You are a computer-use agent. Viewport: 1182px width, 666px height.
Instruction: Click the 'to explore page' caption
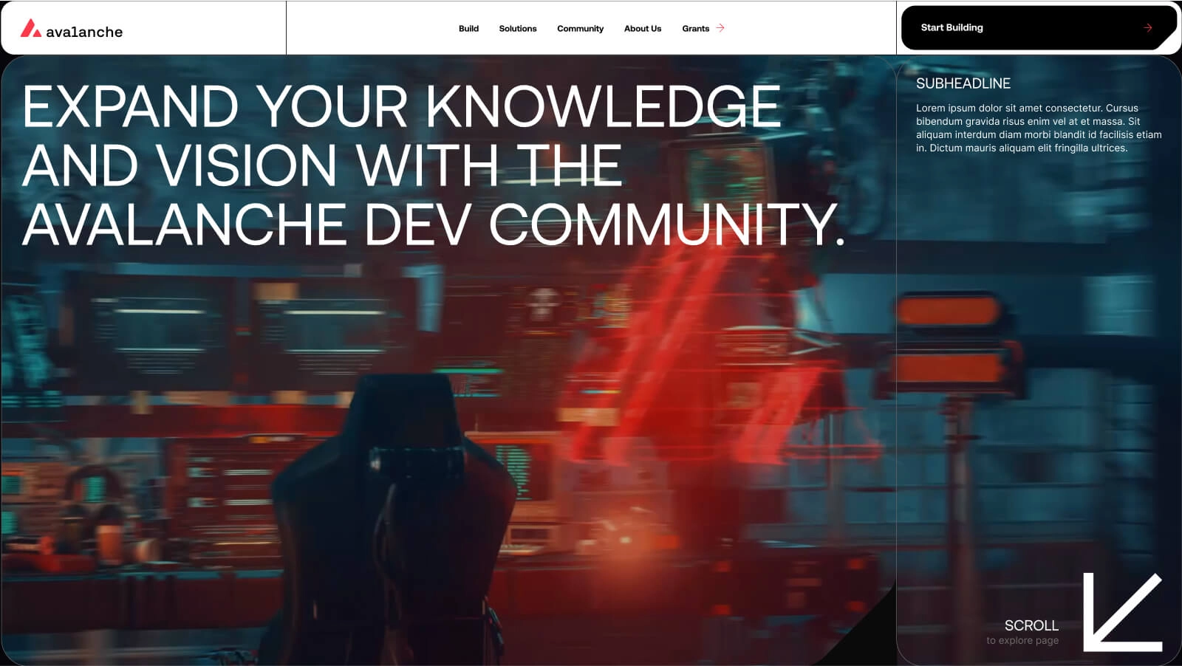coord(1022,641)
